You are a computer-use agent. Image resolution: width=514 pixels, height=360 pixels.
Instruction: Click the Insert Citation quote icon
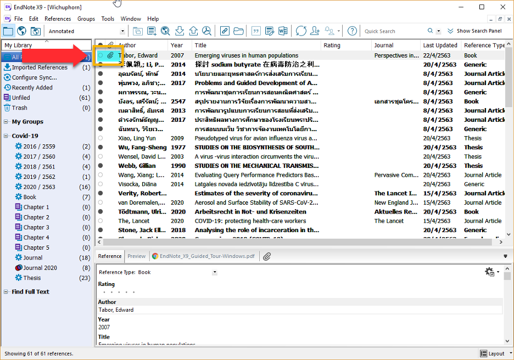point(255,31)
